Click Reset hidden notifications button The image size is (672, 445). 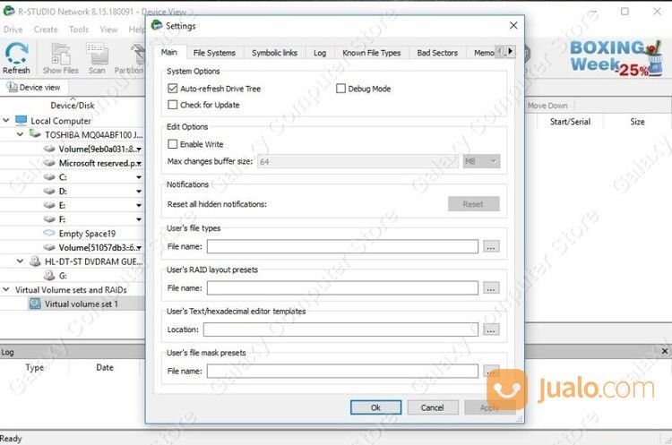click(x=474, y=204)
